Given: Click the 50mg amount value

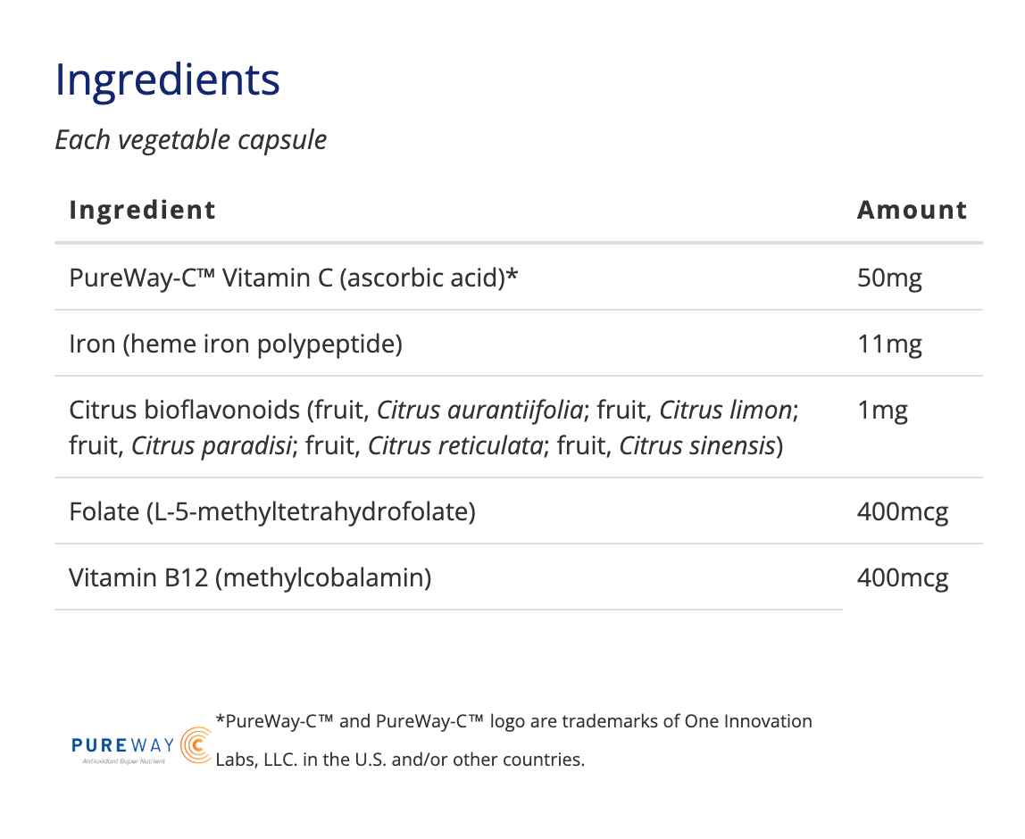Looking at the screenshot, I should click(889, 278).
